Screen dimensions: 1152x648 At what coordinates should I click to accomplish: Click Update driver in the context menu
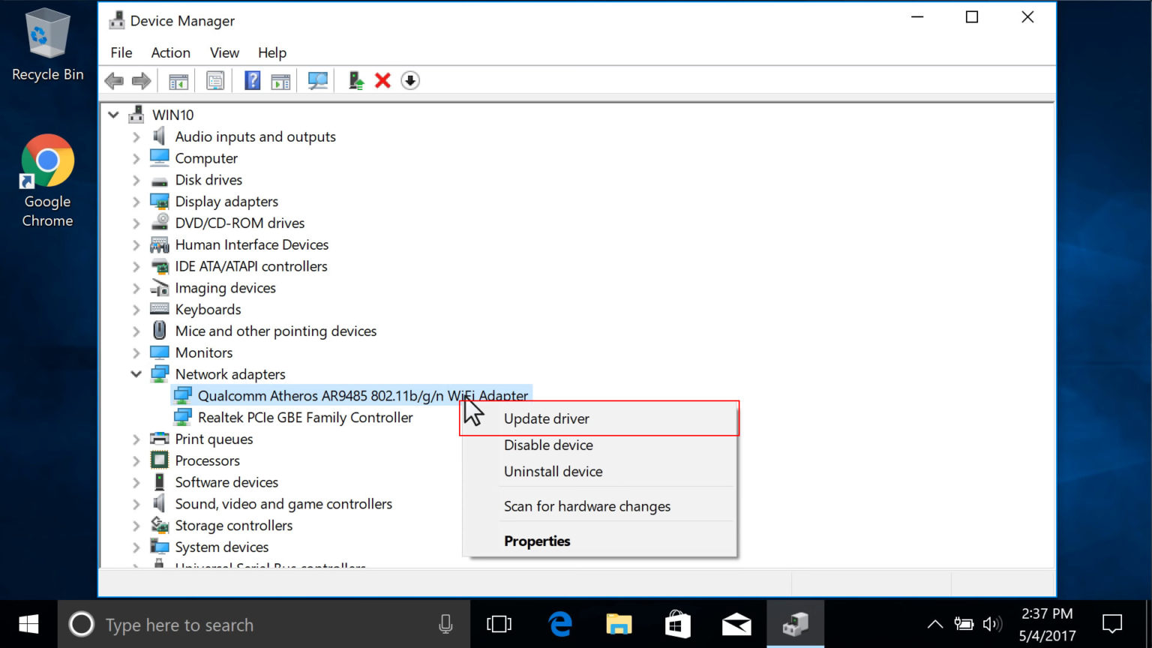pos(546,418)
